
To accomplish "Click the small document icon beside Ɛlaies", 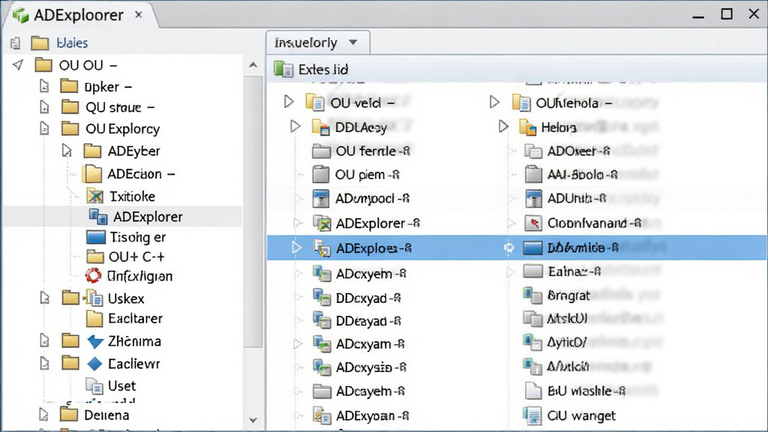I will 15,43.
